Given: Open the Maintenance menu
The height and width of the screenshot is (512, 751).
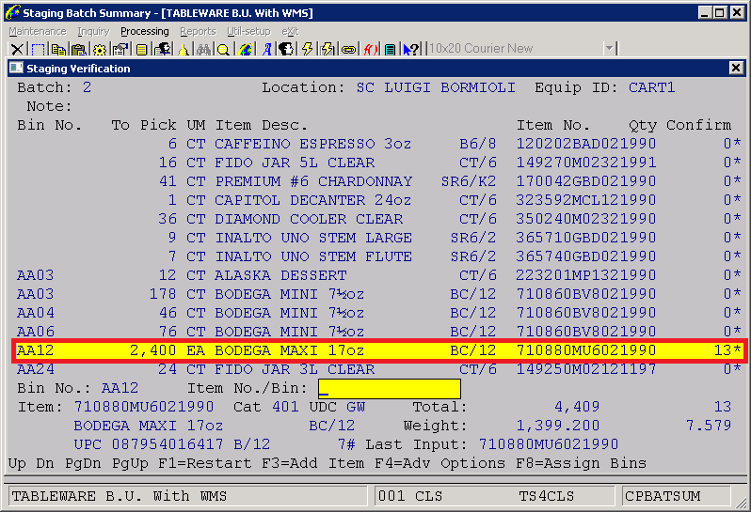Looking at the screenshot, I should pyautogui.click(x=38, y=32).
